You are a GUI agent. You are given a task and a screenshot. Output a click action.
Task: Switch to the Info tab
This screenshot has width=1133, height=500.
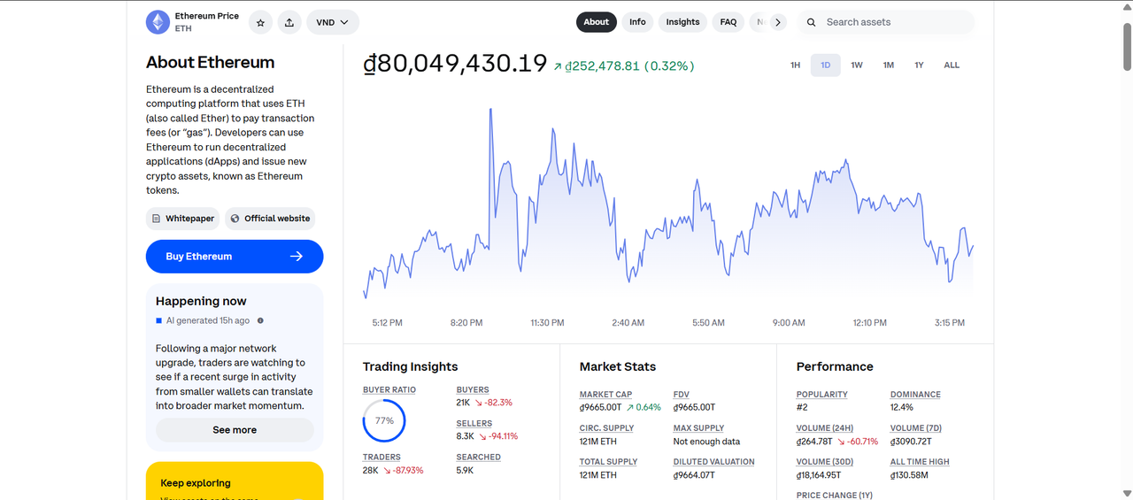tap(637, 22)
